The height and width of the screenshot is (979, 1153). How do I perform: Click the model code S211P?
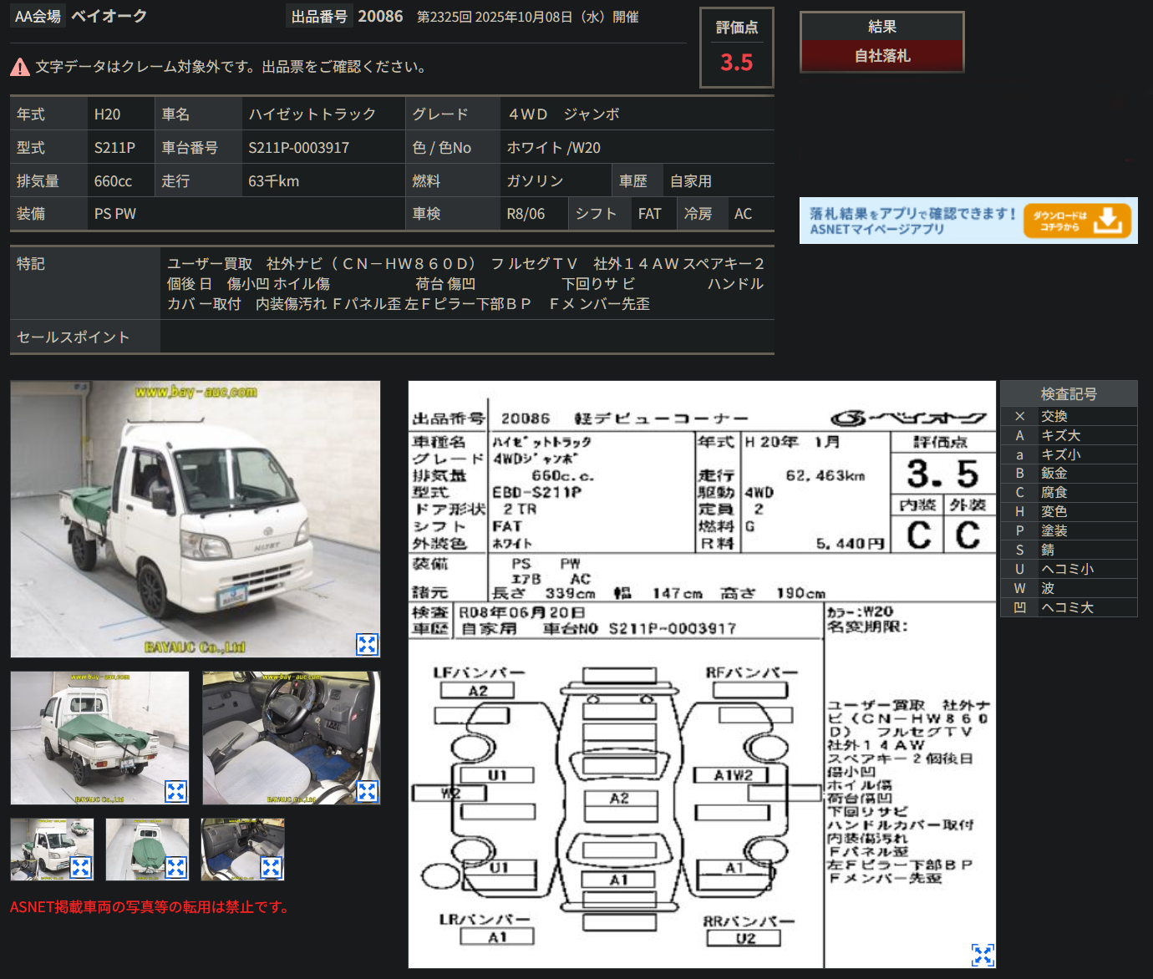114,148
